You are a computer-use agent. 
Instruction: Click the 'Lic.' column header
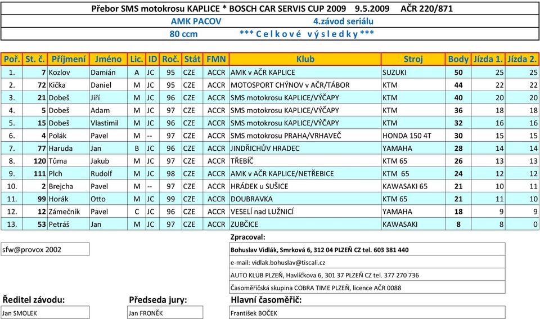[137, 59]
